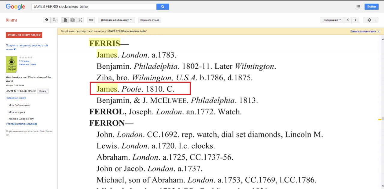
Task: Switch to single page view
Action: 65,20
